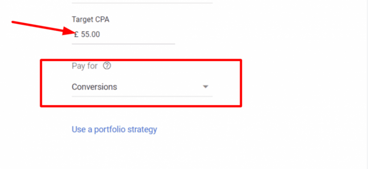Click the Target CPA label
Image resolution: width=368 pixels, height=169 pixels.
tap(90, 20)
